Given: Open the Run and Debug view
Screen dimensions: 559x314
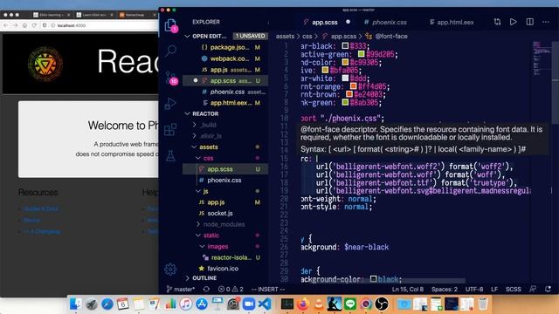Looking at the screenshot, I should tap(170, 104).
